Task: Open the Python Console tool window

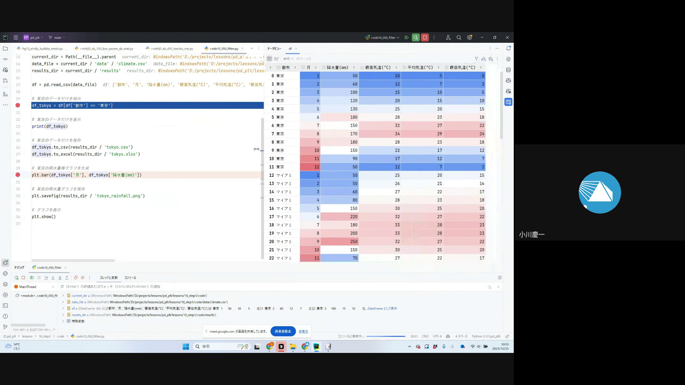Action: (5, 273)
